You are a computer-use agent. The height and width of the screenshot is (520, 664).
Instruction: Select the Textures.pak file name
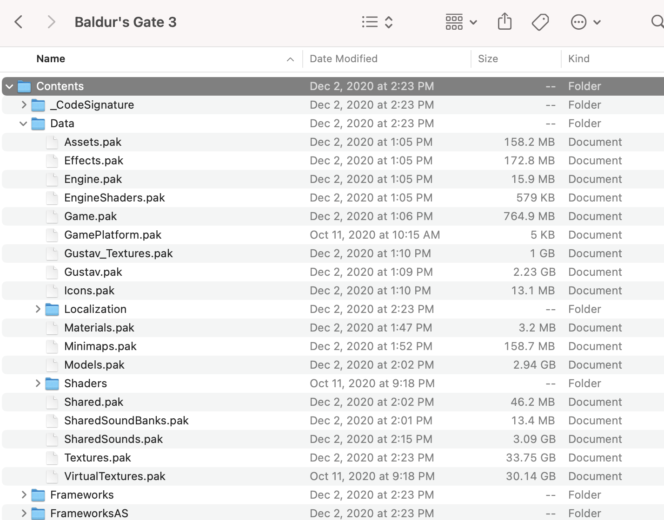(98, 458)
